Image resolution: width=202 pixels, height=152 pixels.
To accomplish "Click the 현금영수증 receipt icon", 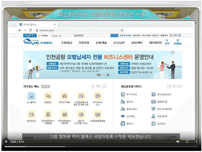I will coord(153,102).
